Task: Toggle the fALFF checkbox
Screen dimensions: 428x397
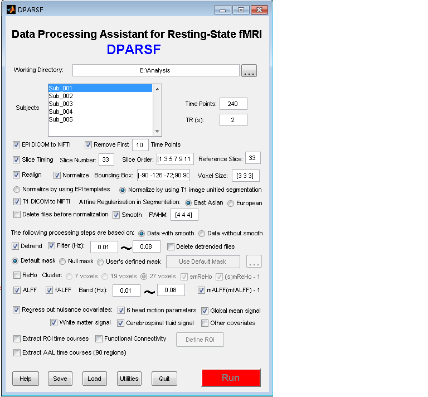Action: tap(49, 291)
